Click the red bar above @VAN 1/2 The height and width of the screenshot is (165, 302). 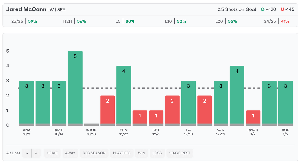coord(253,117)
